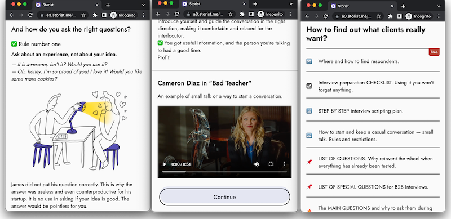Screen dimensions: 451x219
Task: Open Chrome three-dot menu in left window
Action: click(144, 15)
